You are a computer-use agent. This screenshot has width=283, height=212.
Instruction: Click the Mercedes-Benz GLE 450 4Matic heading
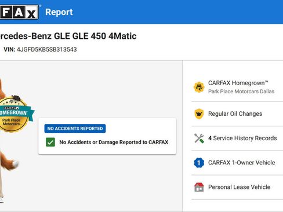click(68, 36)
